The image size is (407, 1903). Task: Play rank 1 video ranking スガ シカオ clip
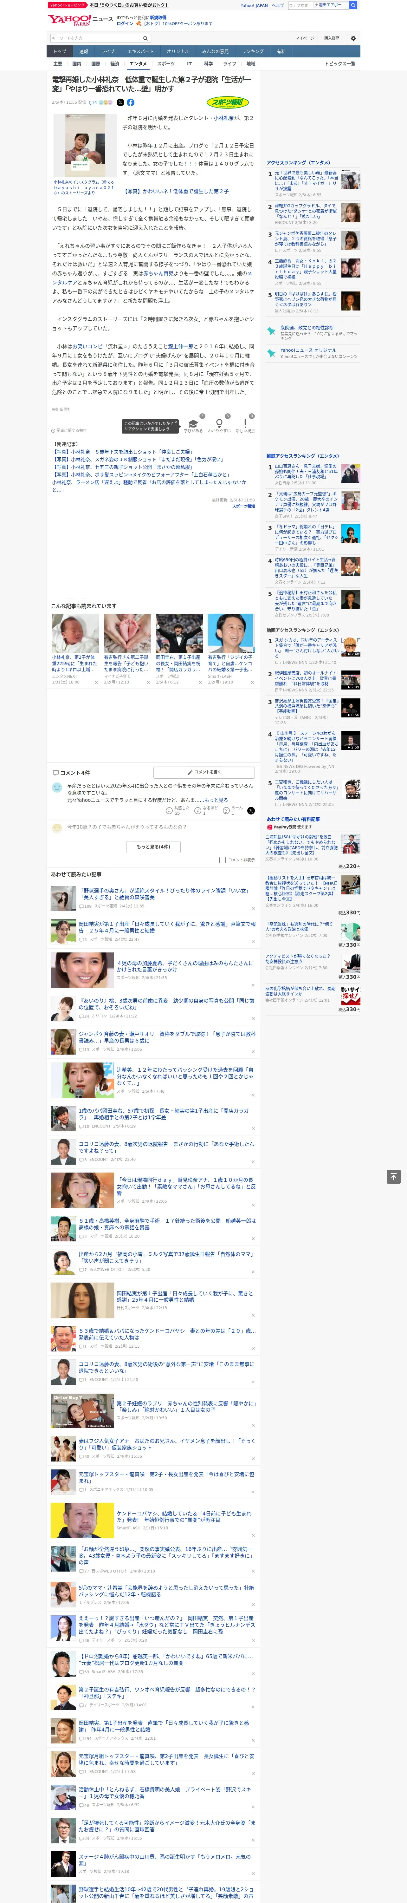350,647
